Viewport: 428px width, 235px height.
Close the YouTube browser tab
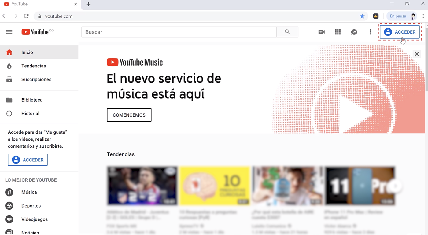76,4
